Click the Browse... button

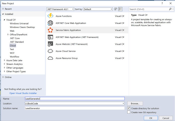point(135,103)
